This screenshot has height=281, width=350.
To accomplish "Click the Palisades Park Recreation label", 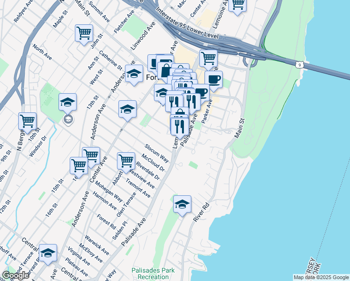I will tap(153, 274).
